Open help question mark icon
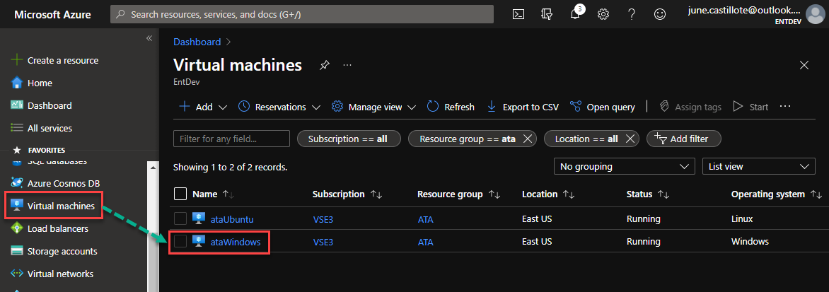The width and height of the screenshot is (829, 292). click(631, 14)
